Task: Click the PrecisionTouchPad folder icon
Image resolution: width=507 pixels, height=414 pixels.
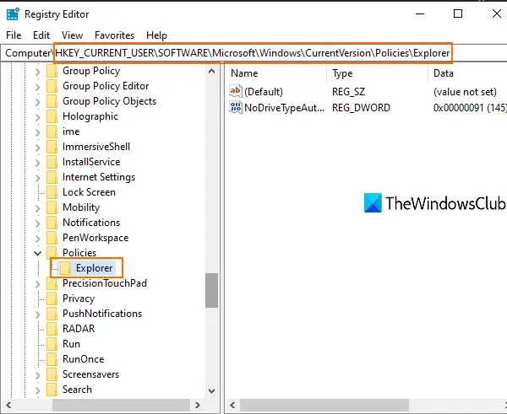Action: click(52, 283)
